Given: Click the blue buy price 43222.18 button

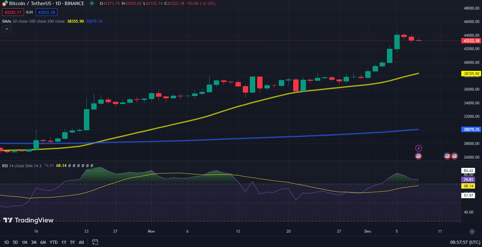Looking at the screenshot, I should click(x=46, y=12).
